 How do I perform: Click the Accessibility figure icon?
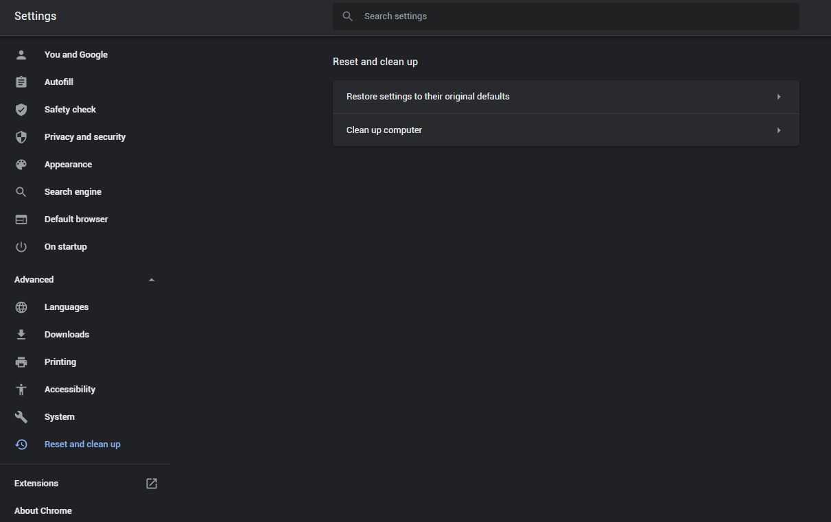click(x=21, y=390)
